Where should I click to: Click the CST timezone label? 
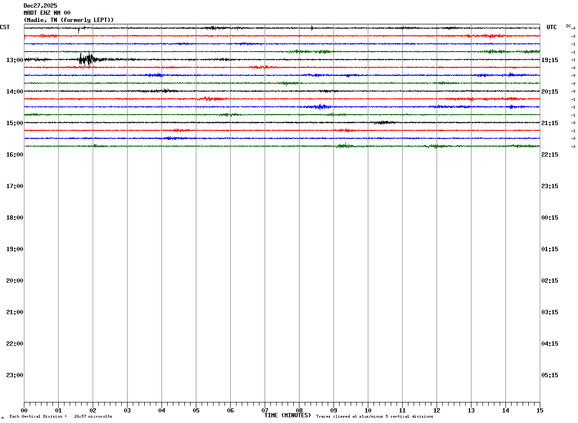[5, 27]
